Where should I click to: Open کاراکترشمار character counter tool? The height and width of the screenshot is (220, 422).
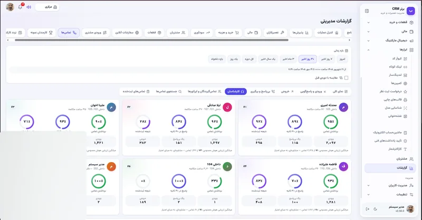398,149
